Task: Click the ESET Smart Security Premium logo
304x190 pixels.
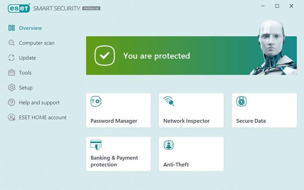Action: [54, 8]
